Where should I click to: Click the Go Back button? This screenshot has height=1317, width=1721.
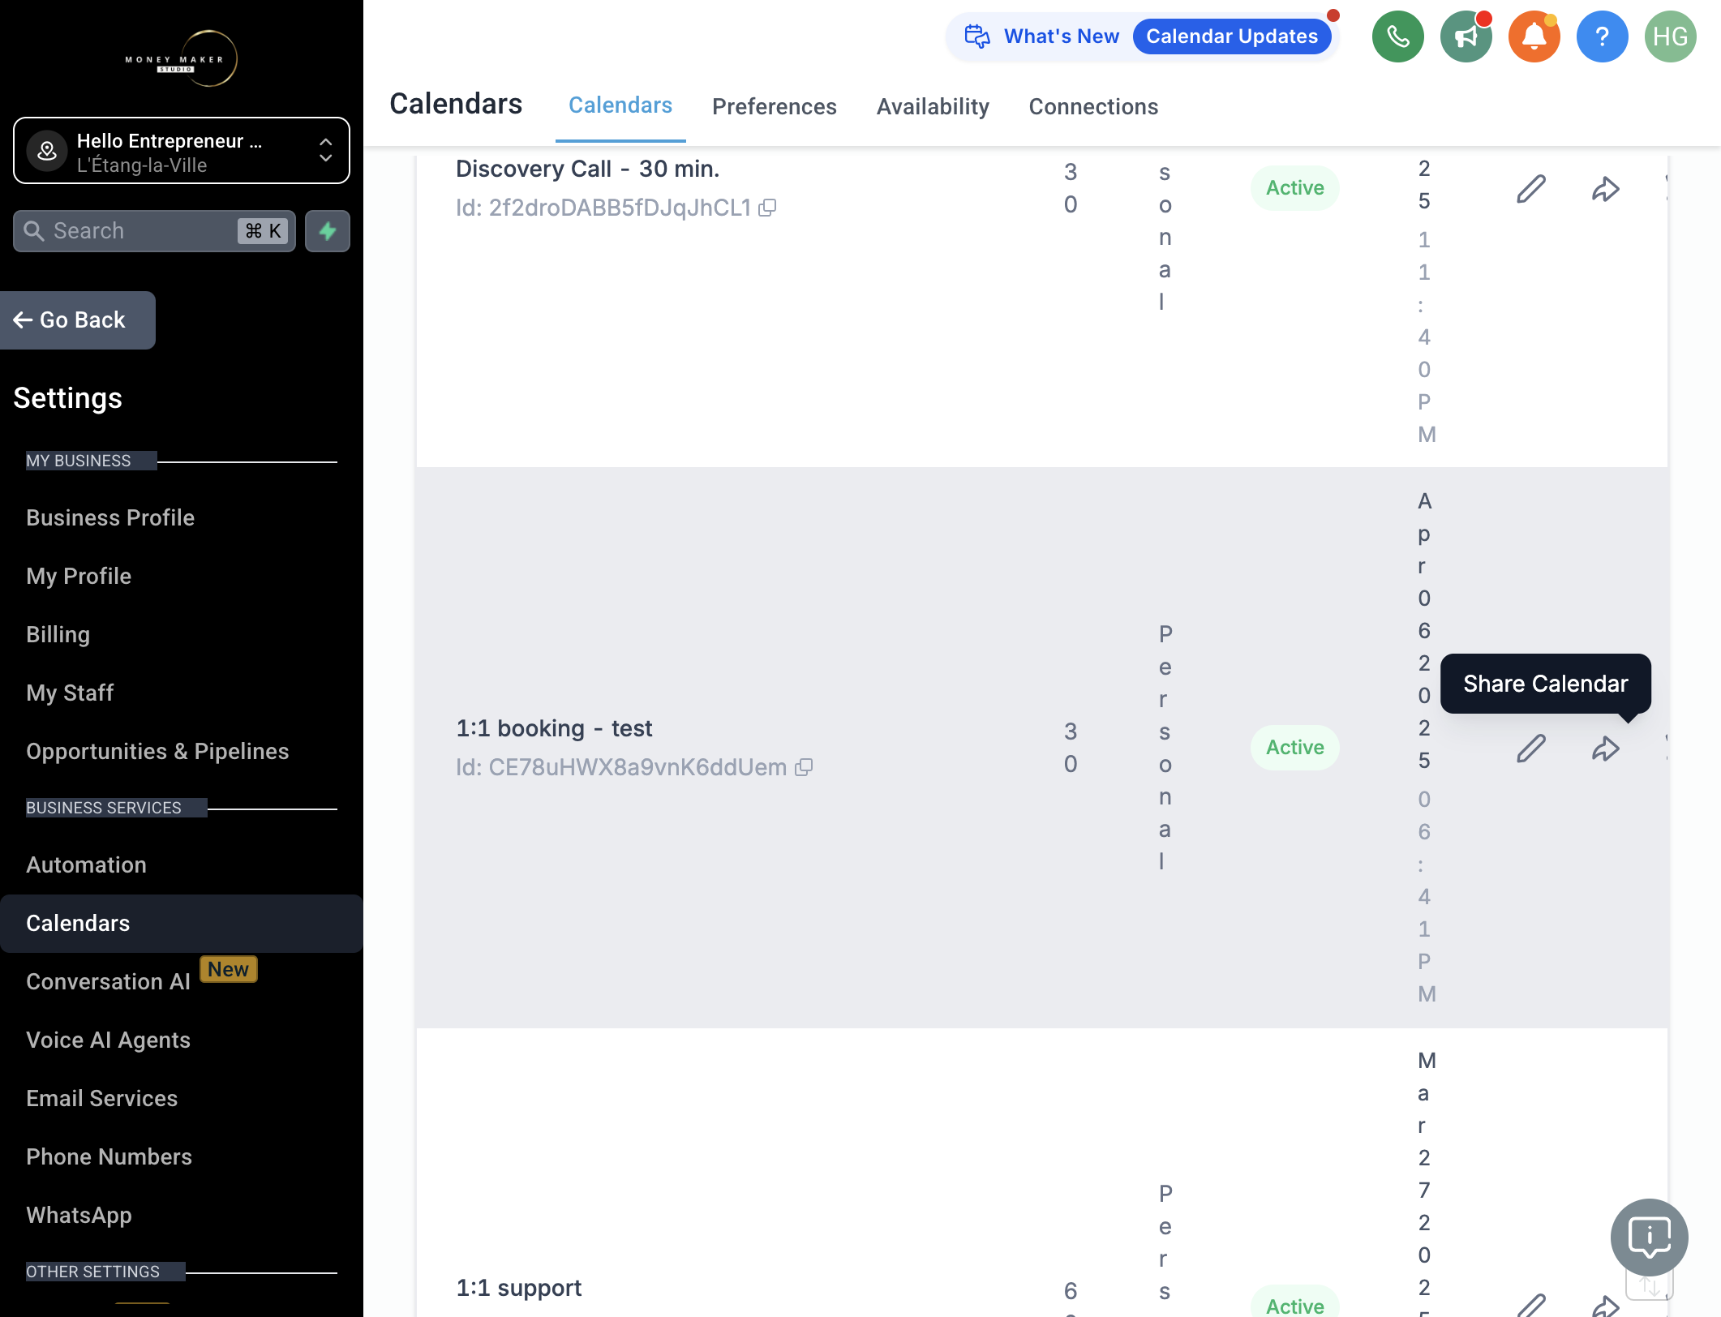(x=78, y=320)
